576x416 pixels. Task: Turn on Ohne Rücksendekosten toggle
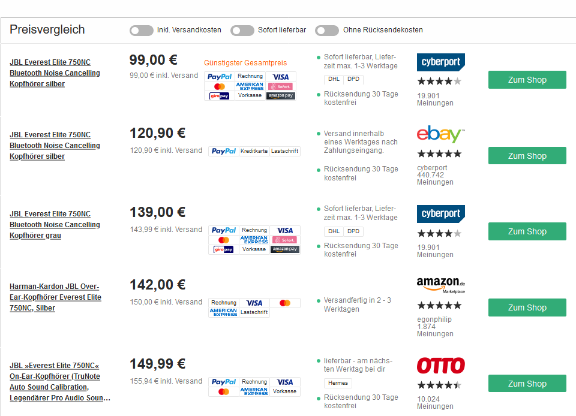(327, 30)
